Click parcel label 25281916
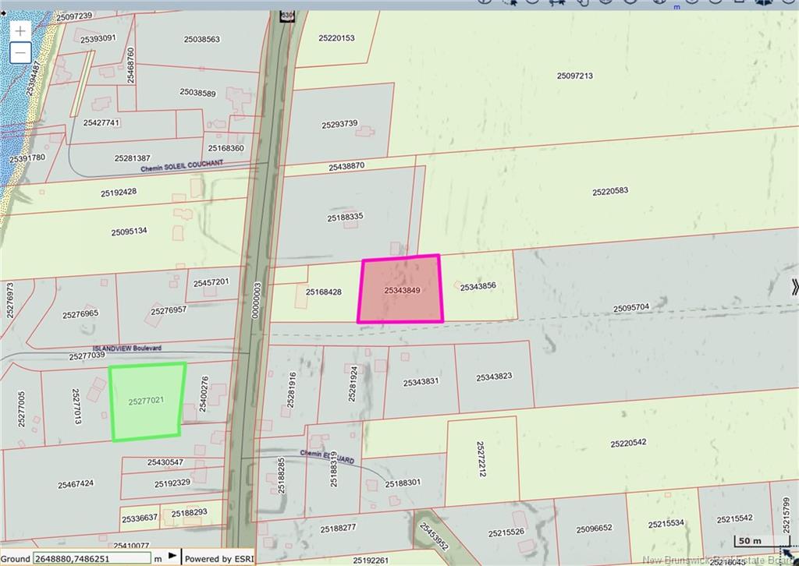Viewport: 799px width, 566px height. pyautogui.click(x=292, y=390)
